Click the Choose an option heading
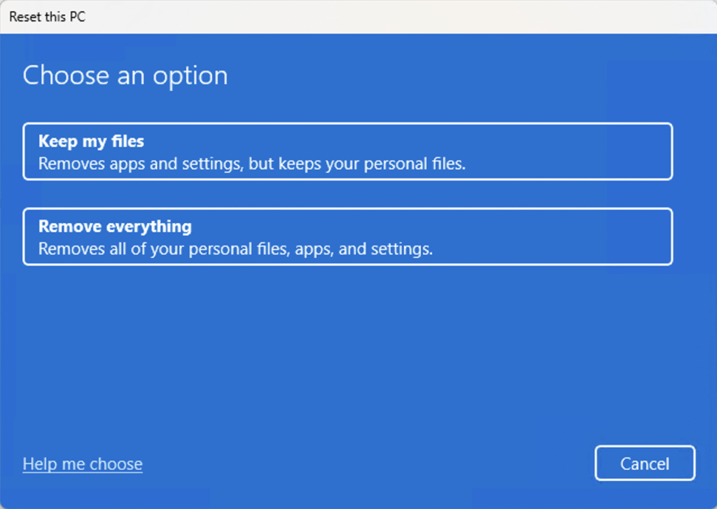 point(125,76)
